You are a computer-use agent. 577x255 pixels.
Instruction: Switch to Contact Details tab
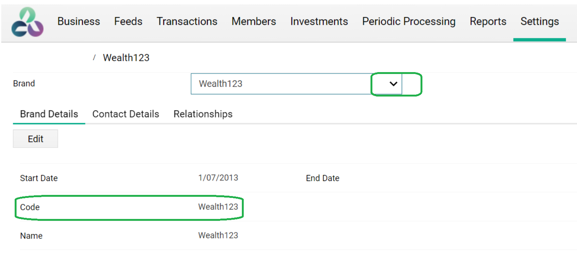point(126,114)
